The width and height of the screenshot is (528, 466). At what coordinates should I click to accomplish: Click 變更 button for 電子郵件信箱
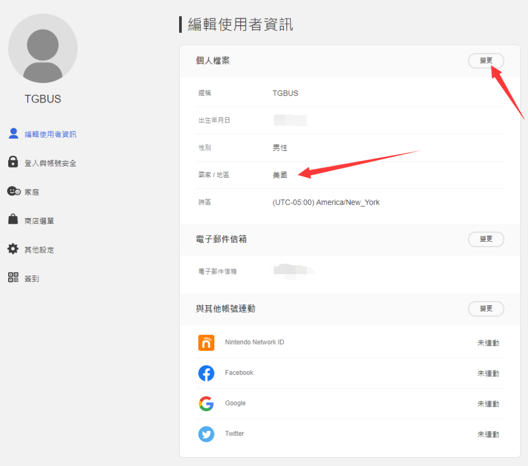pyautogui.click(x=486, y=239)
